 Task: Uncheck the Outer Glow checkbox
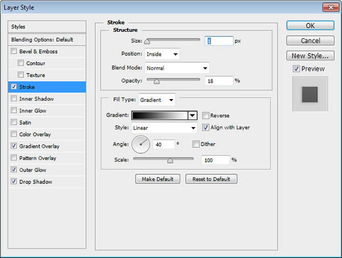[14, 169]
